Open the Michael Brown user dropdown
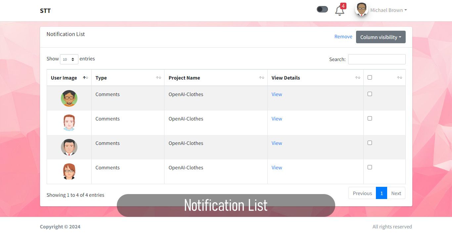The image size is (452, 236). (x=388, y=10)
